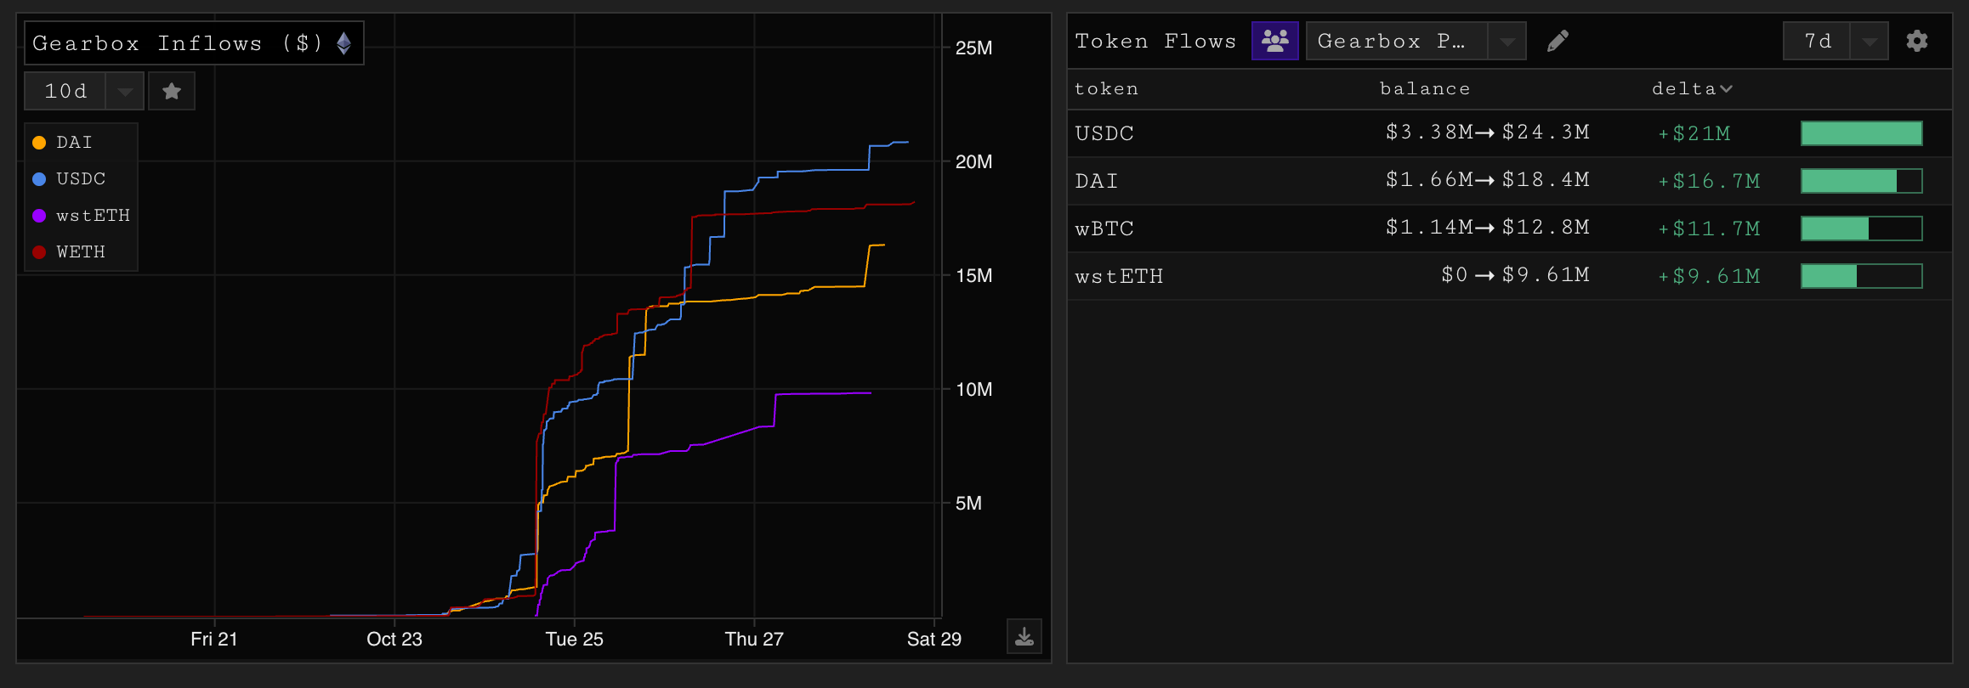The image size is (1969, 688).
Task: Click the Token Flows panel title
Action: click(1155, 41)
